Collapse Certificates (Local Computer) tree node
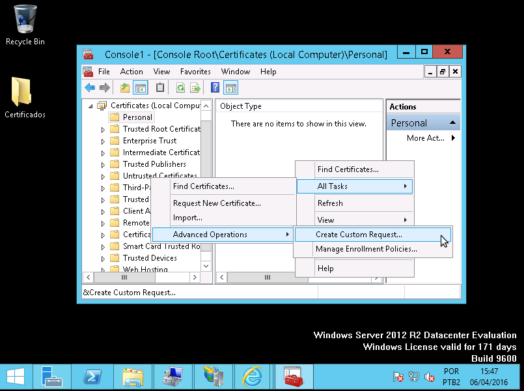Viewport: 524px width, 391px height. [x=90, y=106]
